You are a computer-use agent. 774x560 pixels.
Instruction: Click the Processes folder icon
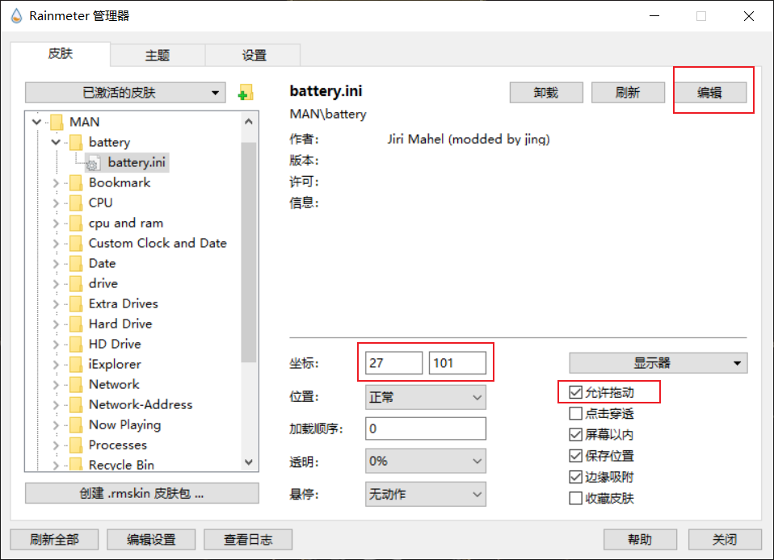click(76, 445)
